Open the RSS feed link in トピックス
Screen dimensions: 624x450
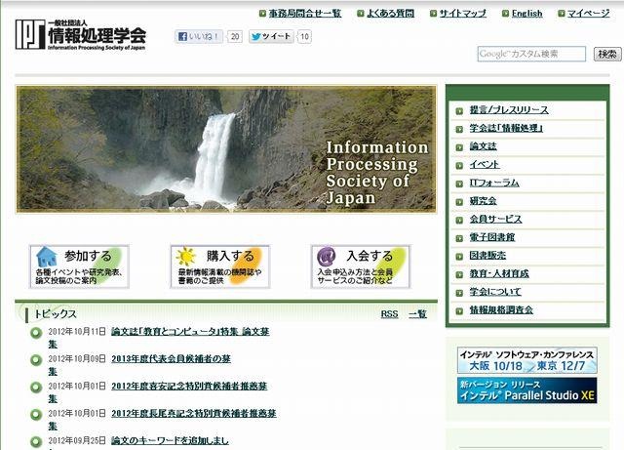pos(389,314)
